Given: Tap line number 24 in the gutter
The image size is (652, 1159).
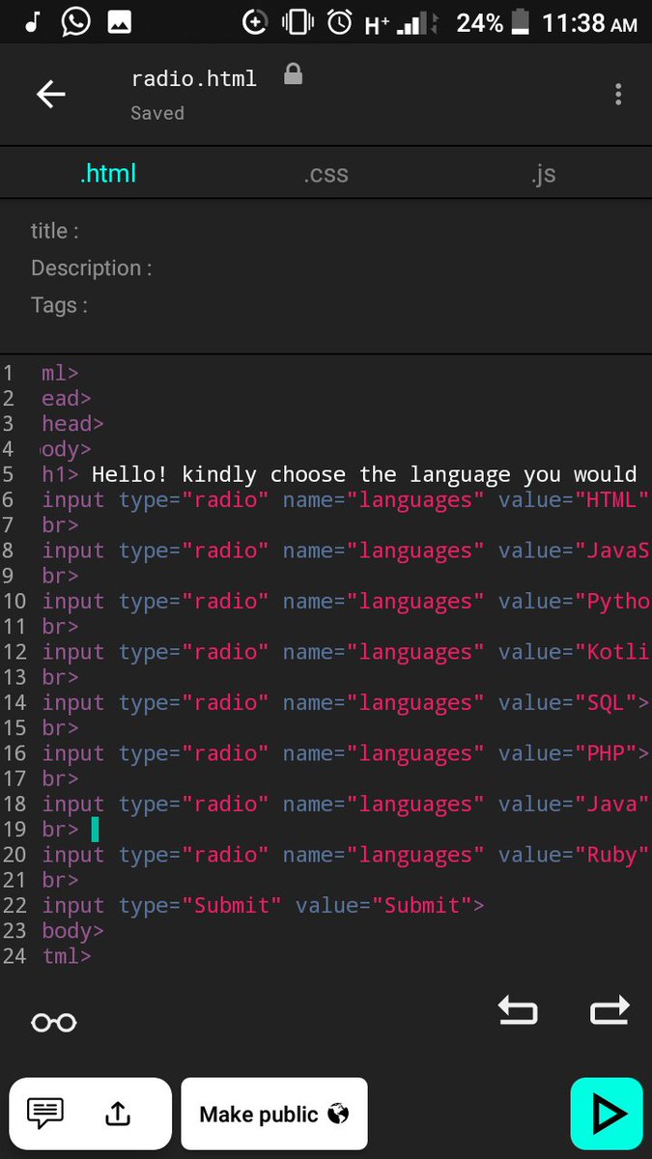Looking at the screenshot, I should coord(14,956).
